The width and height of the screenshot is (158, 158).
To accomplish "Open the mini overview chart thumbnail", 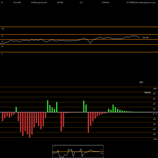I will coord(78,151).
